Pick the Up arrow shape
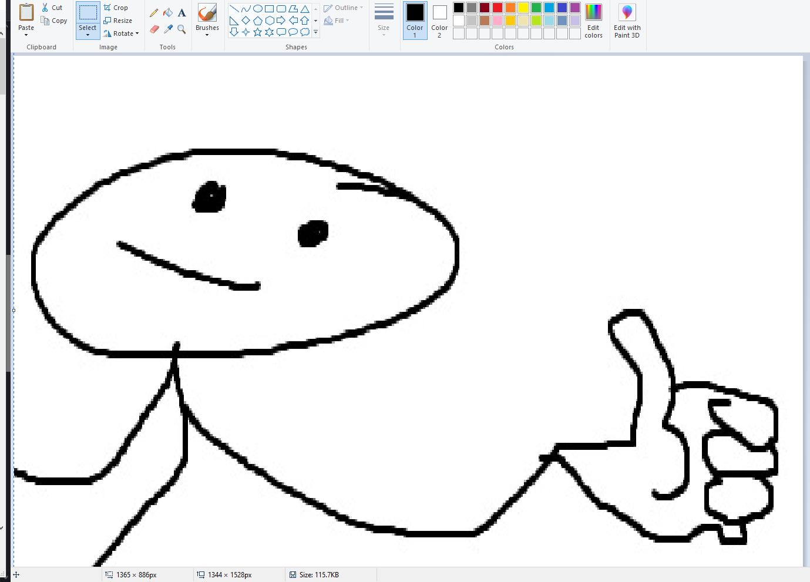This screenshot has height=582, width=810. pos(305,21)
